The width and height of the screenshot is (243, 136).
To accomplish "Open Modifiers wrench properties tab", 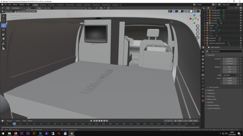I will [x=203, y=78].
